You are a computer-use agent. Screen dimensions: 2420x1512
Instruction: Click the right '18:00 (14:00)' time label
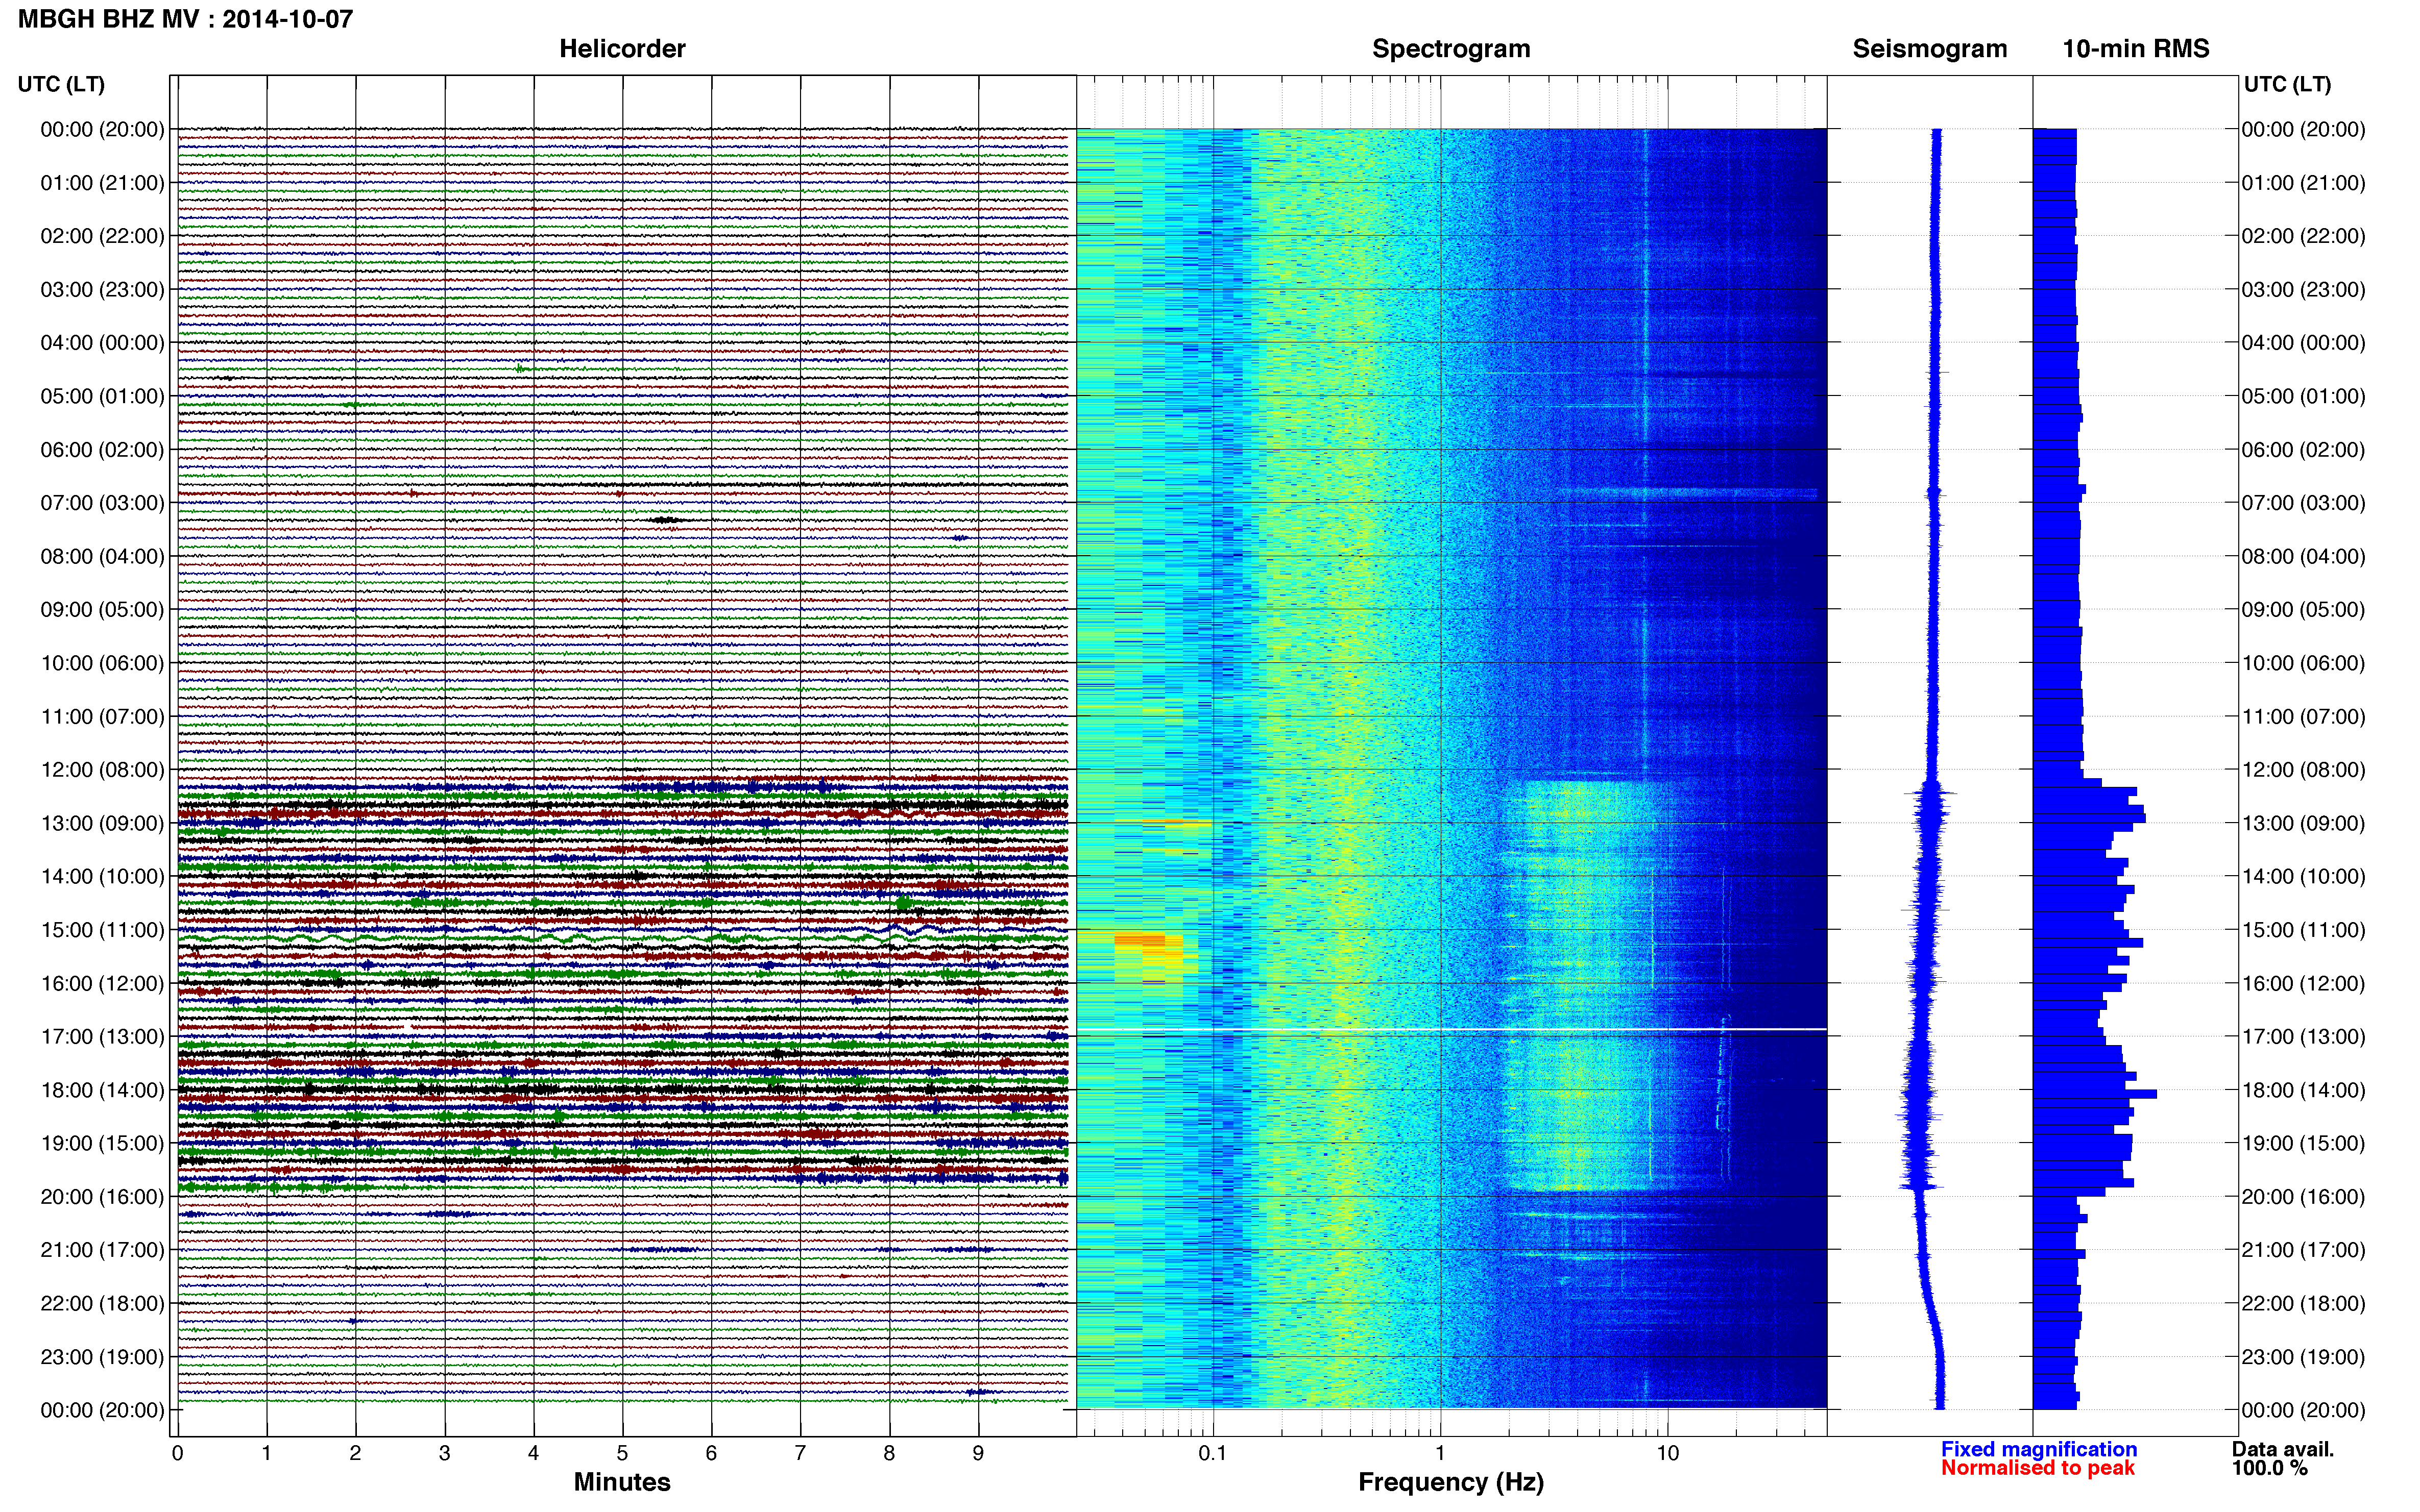[2303, 1090]
